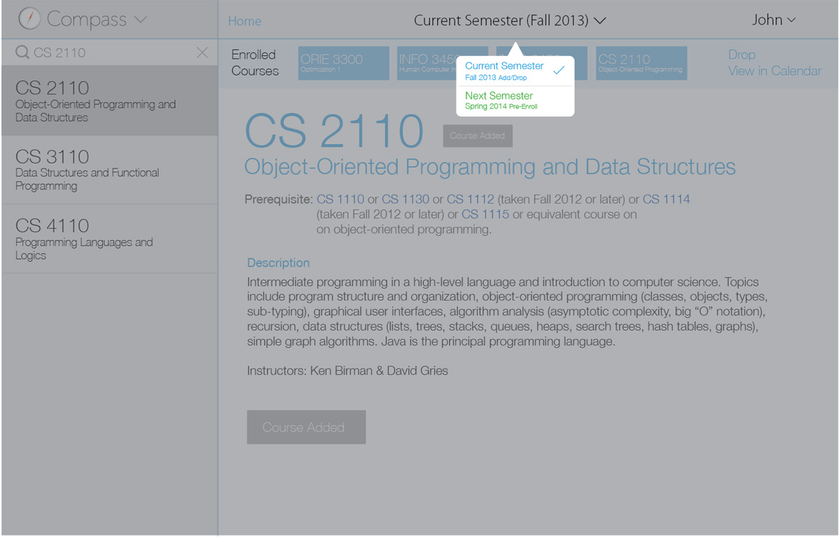
Task: Click the large CS 2110 course heading
Action: 334,131
